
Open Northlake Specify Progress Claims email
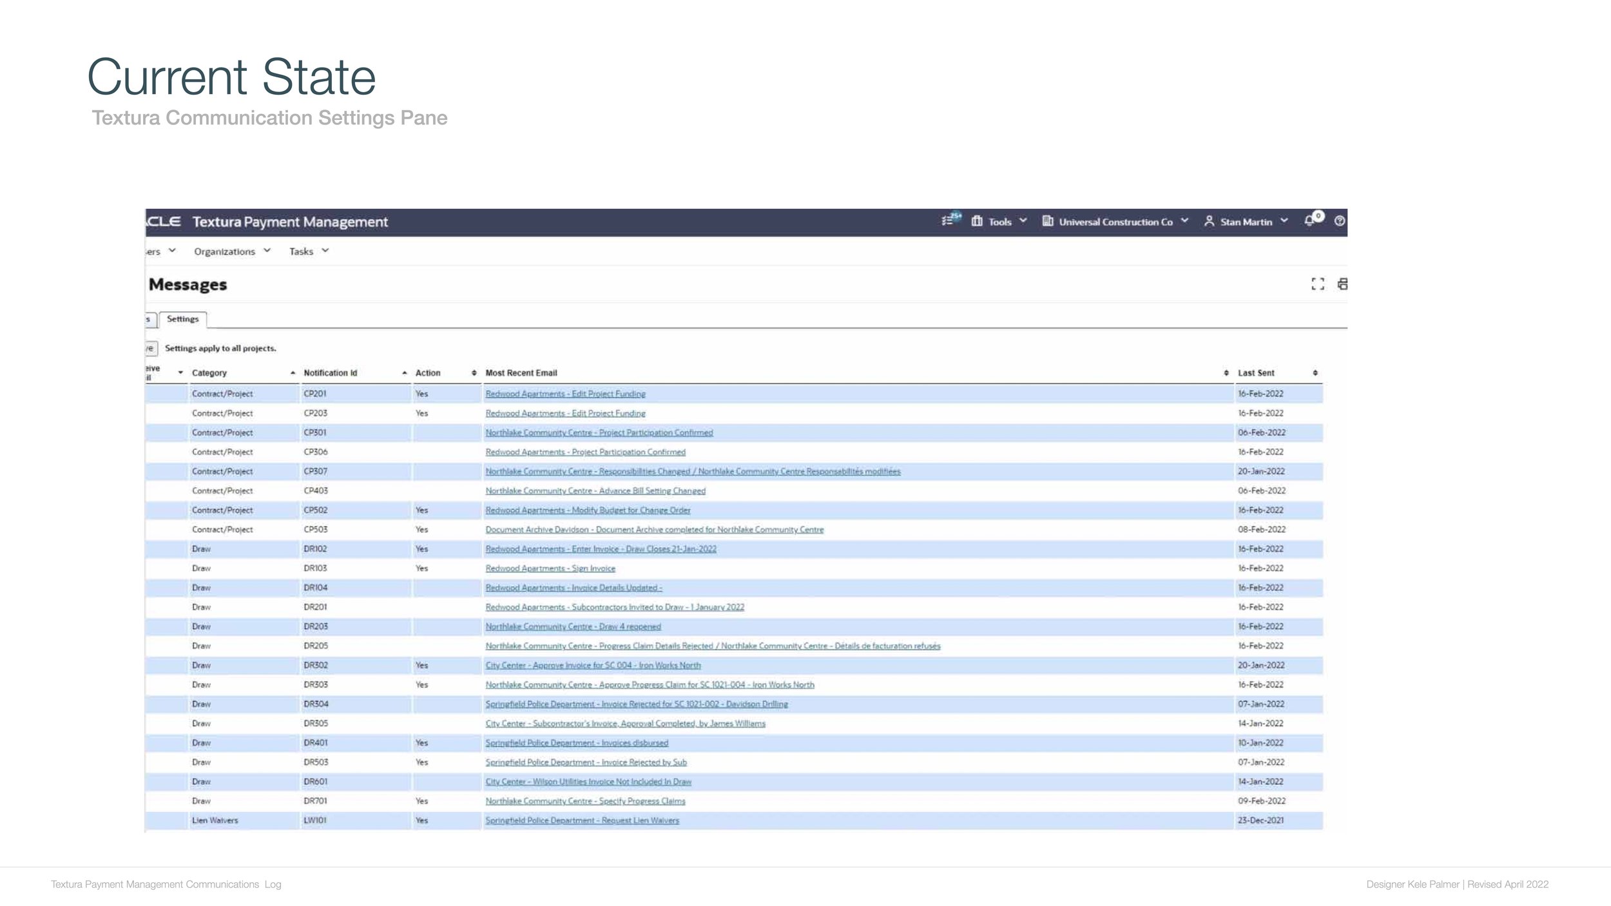tap(585, 800)
